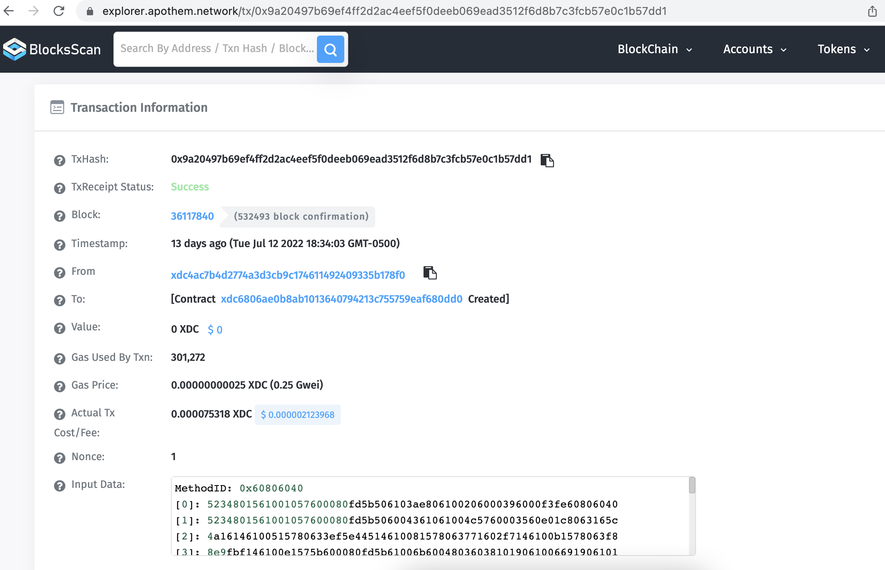Click the browser share icon
The height and width of the screenshot is (570, 885).
pyautogui.click(x=872, y=11)
